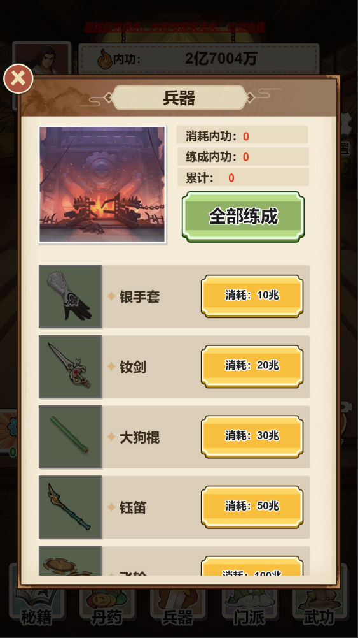Tap the character avatar portrait
This screenshot has height=638, width=358.
click(x=43, y=59)
